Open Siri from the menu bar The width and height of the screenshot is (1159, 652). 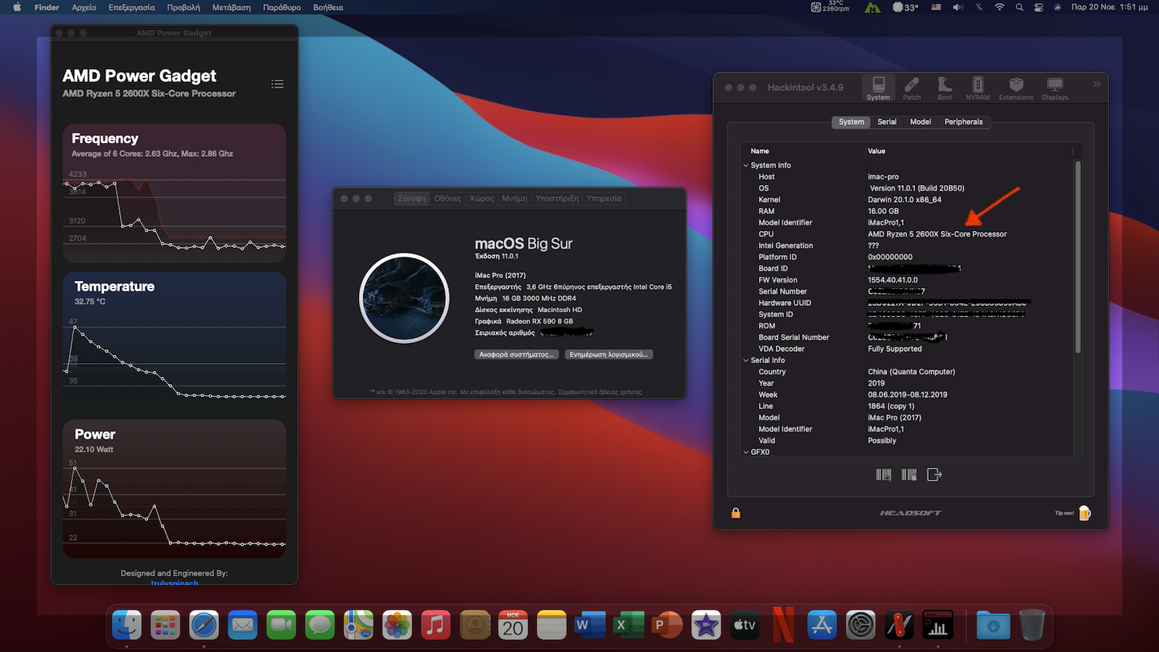coord(1057,7)
